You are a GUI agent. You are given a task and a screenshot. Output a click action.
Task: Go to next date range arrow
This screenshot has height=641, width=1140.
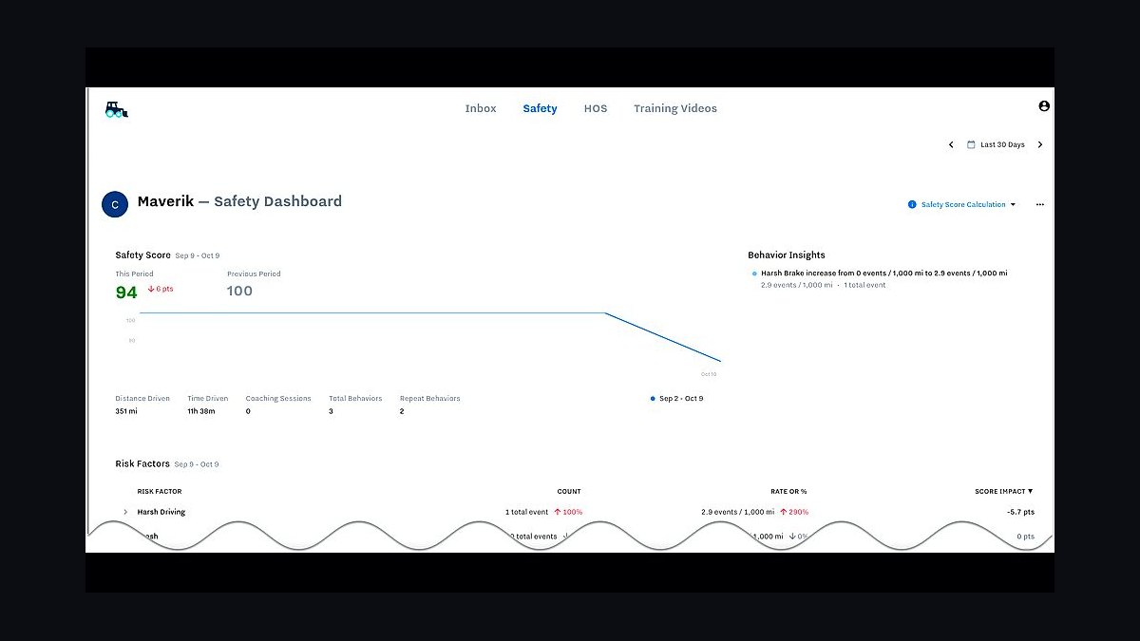click(1040, 145)
